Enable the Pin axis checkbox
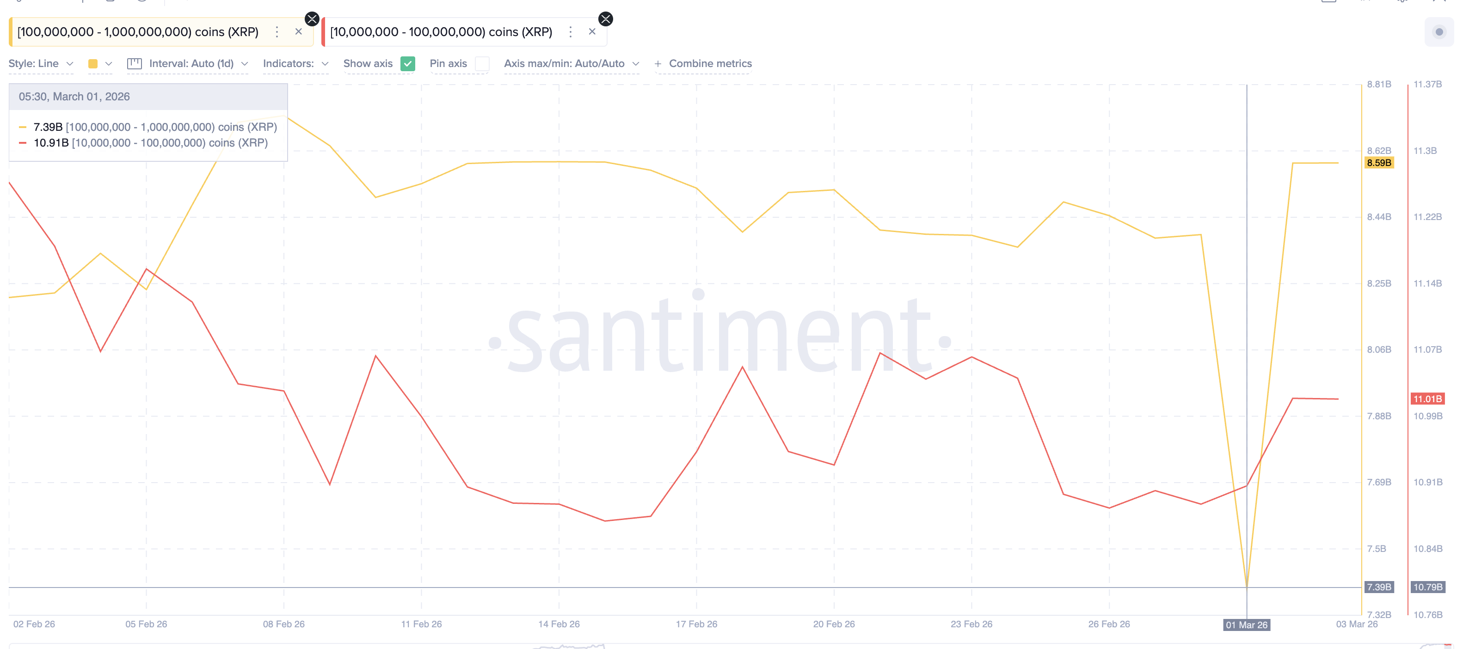The image size is (1463, 649). [482, 64]
